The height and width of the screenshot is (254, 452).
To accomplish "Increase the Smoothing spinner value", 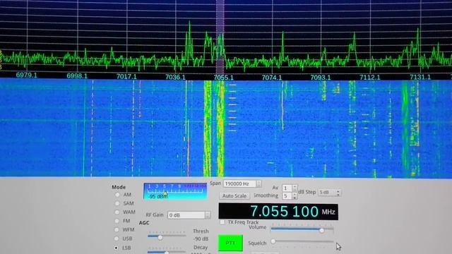I will click(x=295, y=195).
